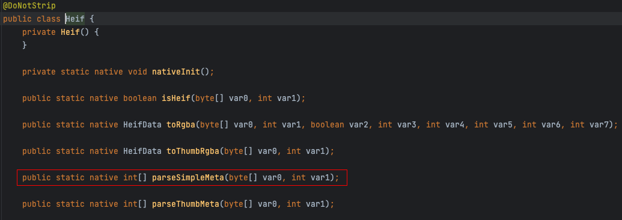Image resolution: width=622 pixels, height=220 pixels.
Task: Click boolean var2 parameter in toRgba
Action: (x=340, y=124)
